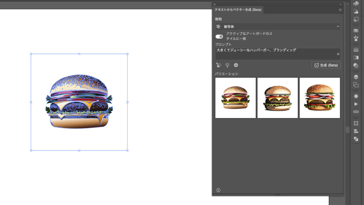Image resolution: width=364 pixels, height=205 pixels.
Task: Open the Actions panel play icon
Action: (x=356, y=104)
